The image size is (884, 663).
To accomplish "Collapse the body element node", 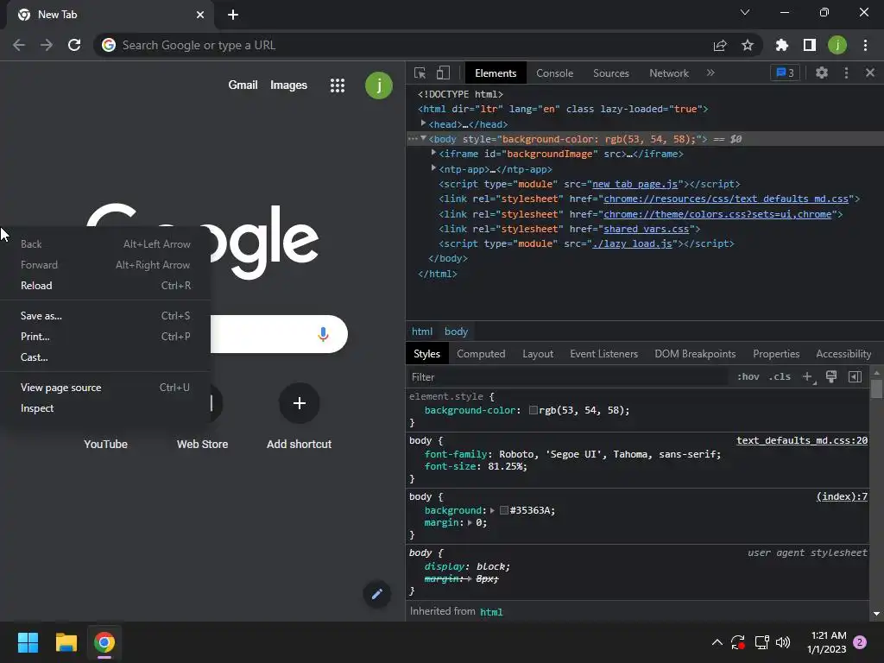I will pyautogui.click(x=423, y=138).
